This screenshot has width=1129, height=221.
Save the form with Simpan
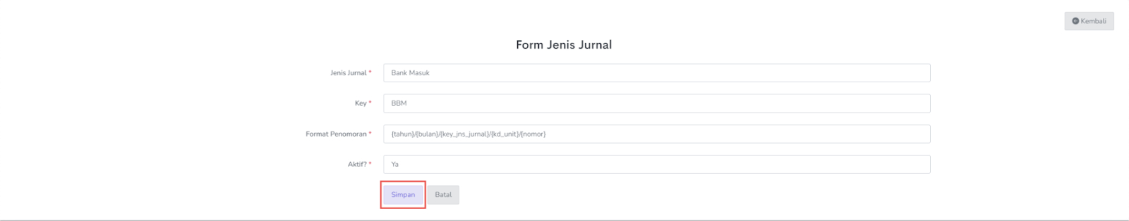(x=403, y=195)
